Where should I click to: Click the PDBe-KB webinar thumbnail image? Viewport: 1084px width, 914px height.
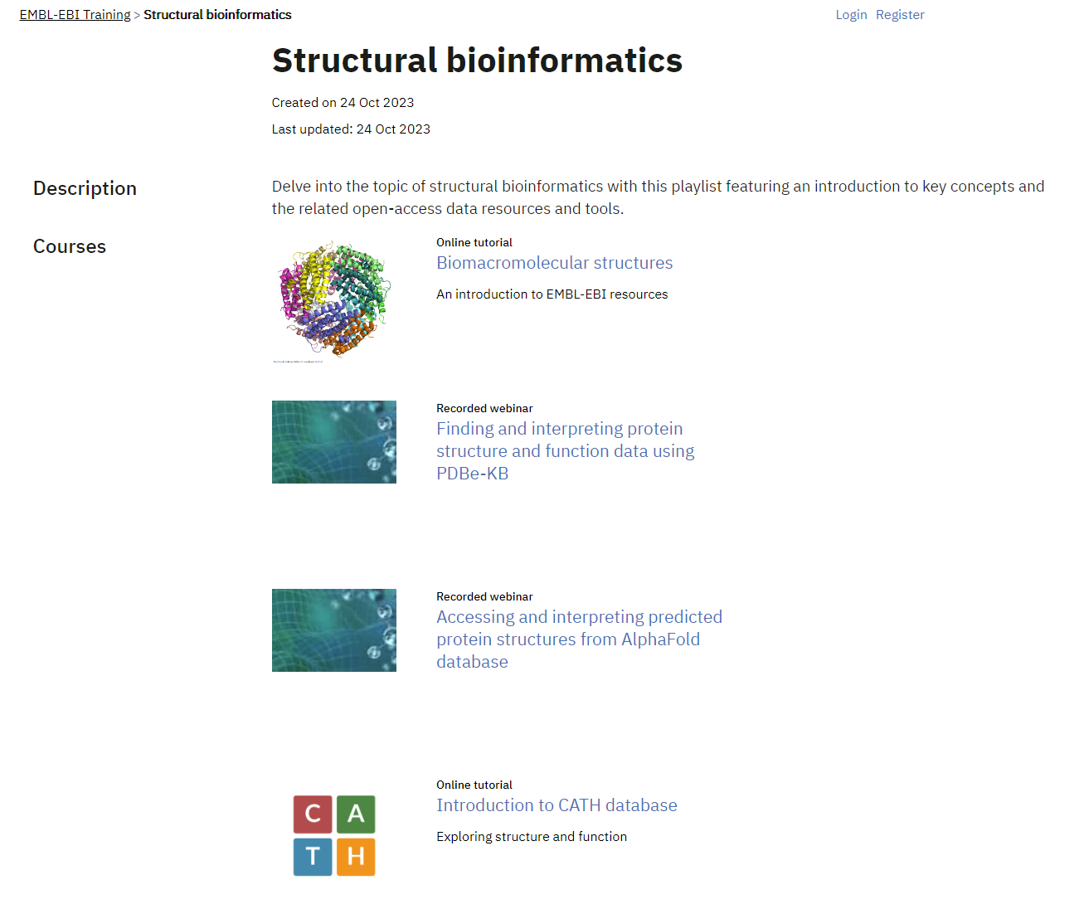pyautogui.click(x=333, y=442)
